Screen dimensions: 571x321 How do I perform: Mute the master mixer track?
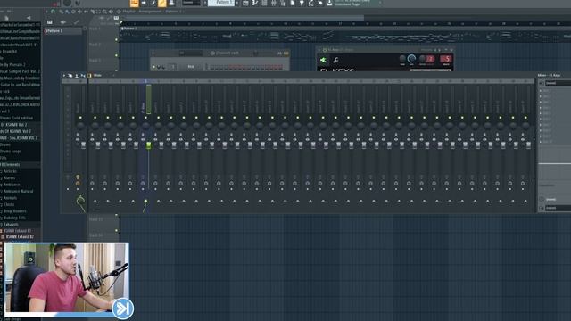point(80,118)
